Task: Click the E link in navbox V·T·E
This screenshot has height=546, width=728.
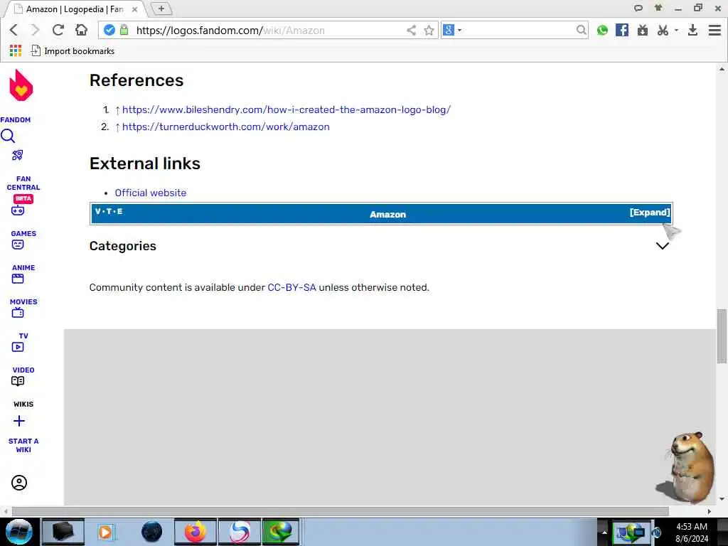Action: pos(119,211)
